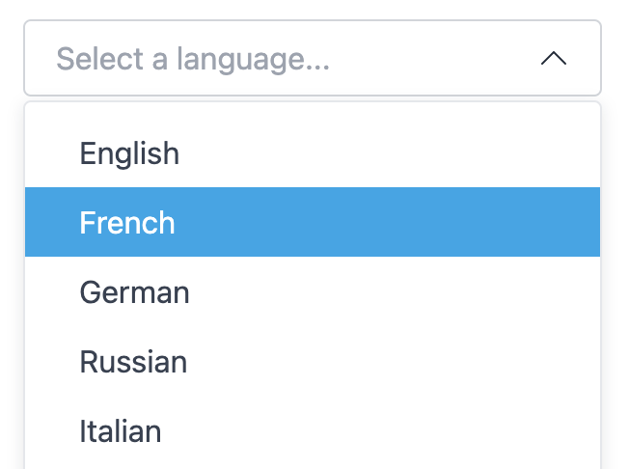This screenshot has width=629, height=469.
Task: Select English from the language list
Action: point(129,153)
